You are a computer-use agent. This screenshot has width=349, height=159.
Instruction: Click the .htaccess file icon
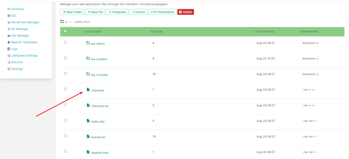coord(88,90)
